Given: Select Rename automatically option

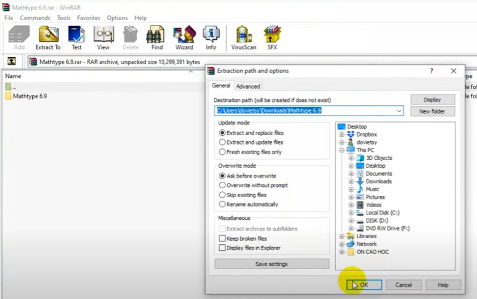Looking at the screenshot, I should (222, 204).
